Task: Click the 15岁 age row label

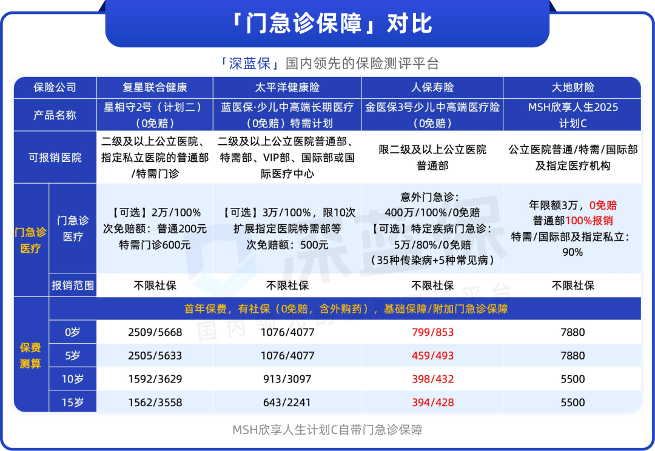Action: tap(73, 402)
